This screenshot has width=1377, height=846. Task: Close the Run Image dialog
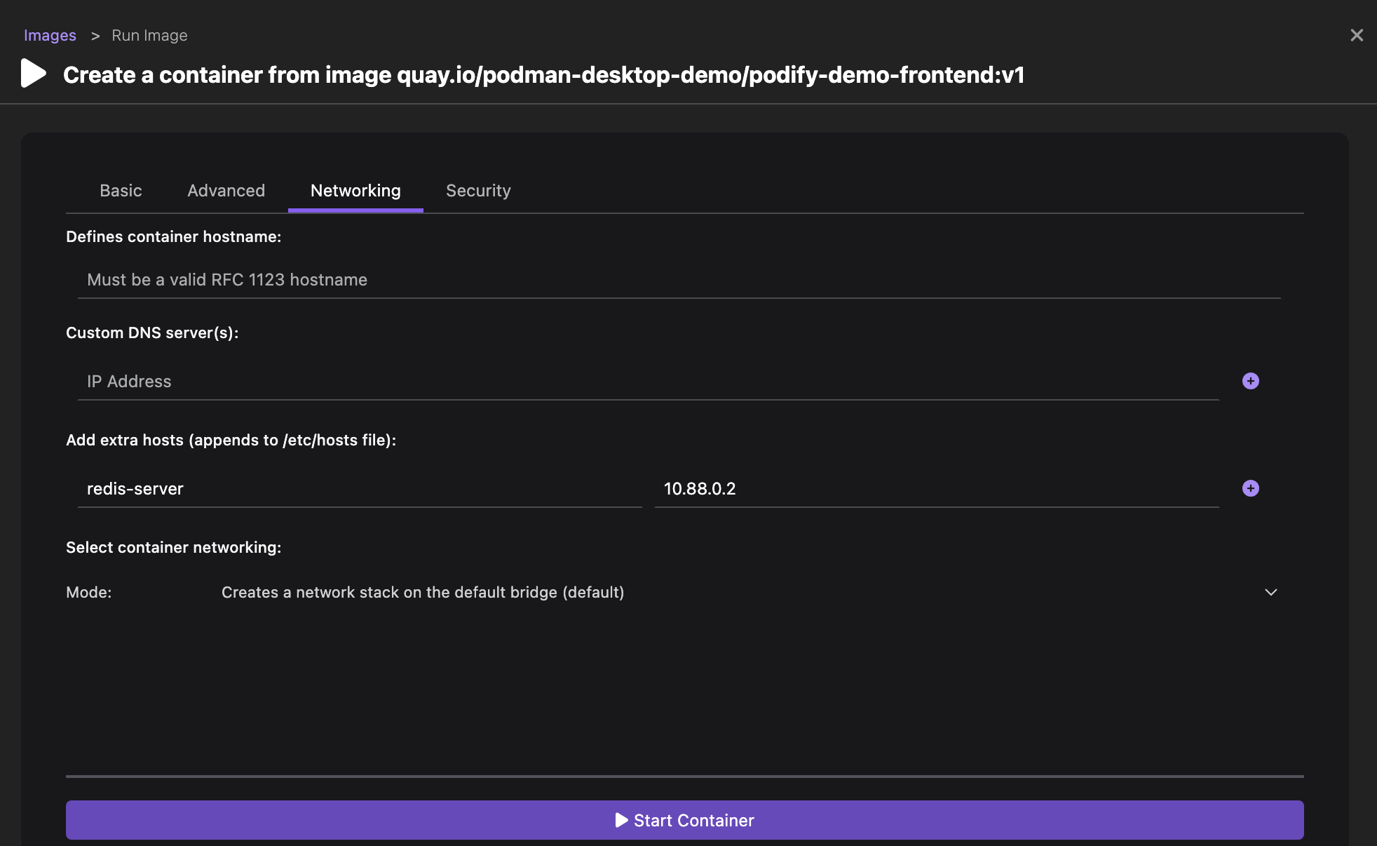(1357, 35)
